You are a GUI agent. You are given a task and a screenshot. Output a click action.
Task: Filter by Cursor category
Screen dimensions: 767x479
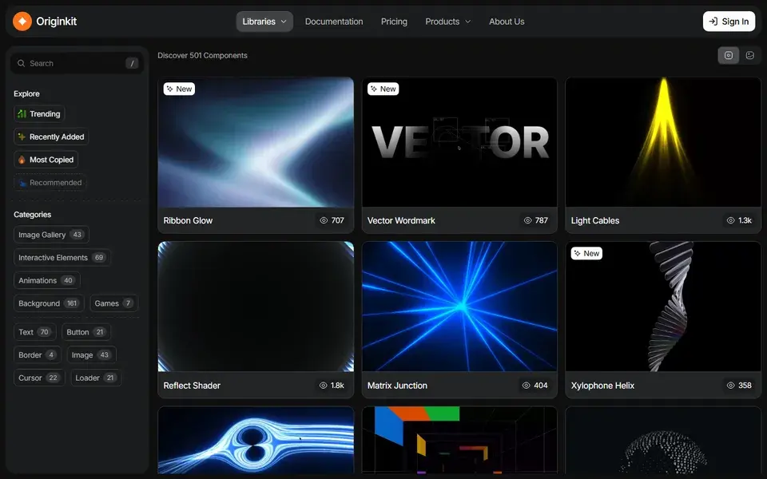click(x=39, y=378)
